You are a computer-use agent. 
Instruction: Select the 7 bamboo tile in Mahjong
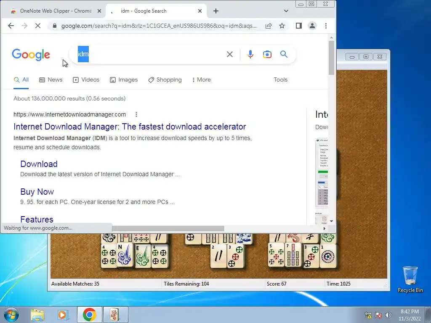pos(293,255)
